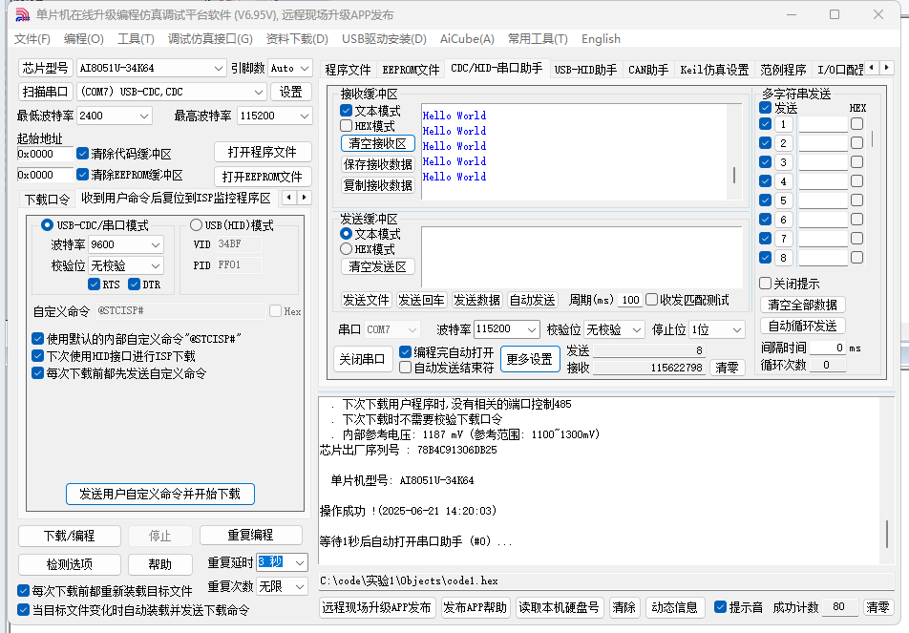Open the 停止位 1位 dropdown

coord(737,329)
